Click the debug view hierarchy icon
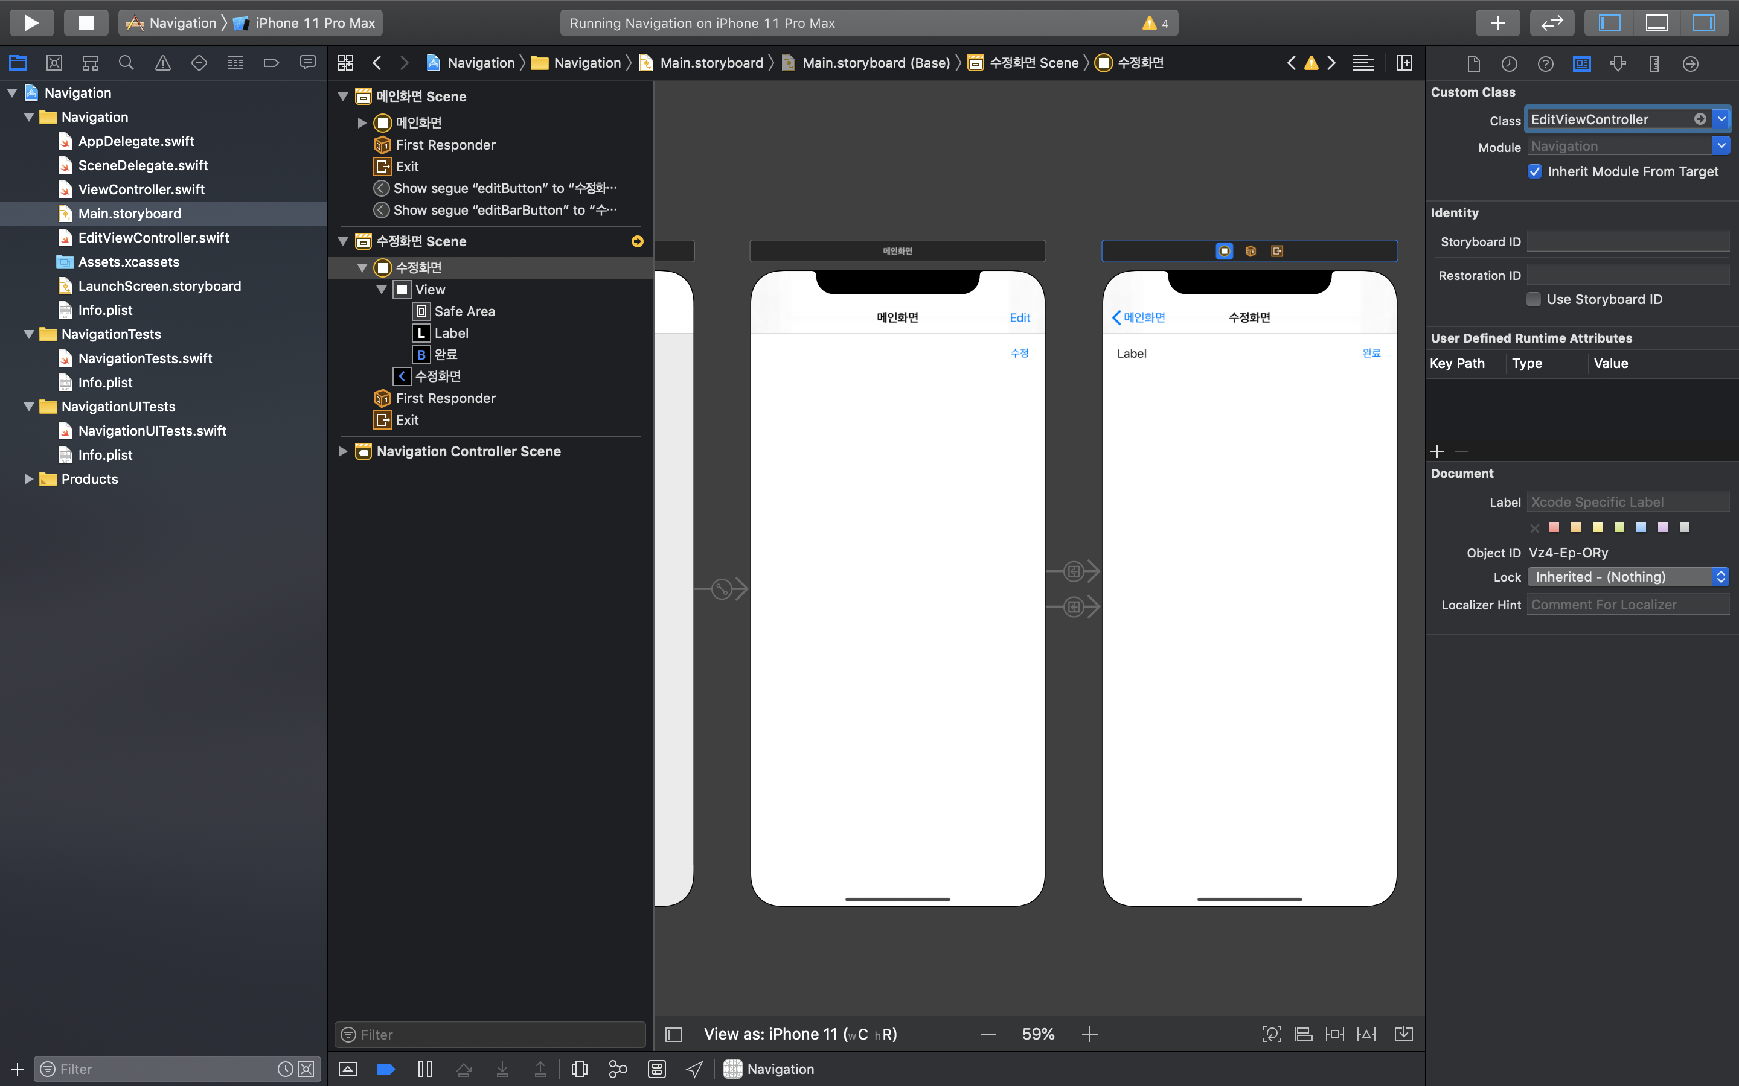Image resolution: width=1739 pixels, height=1086 pixels. [579, 1069]
